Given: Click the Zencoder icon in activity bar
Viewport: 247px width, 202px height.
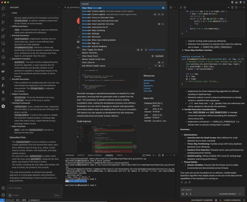Looking at the screenshot, I should pos(3,106).
